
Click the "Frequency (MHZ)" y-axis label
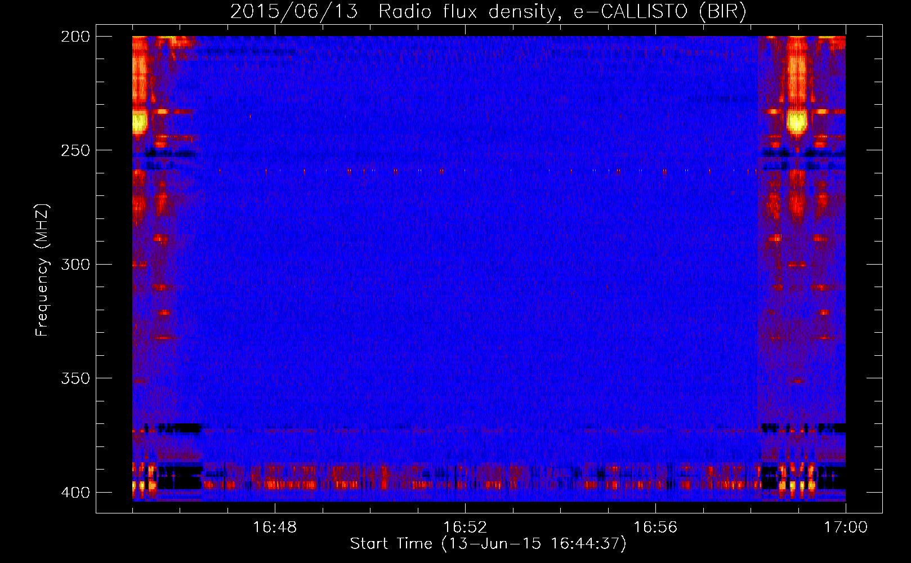[x=43, y=270]
